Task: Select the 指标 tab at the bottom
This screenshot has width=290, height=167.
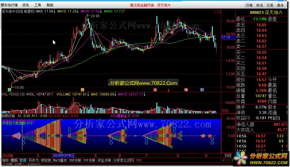Action: (x=6, y=160)
